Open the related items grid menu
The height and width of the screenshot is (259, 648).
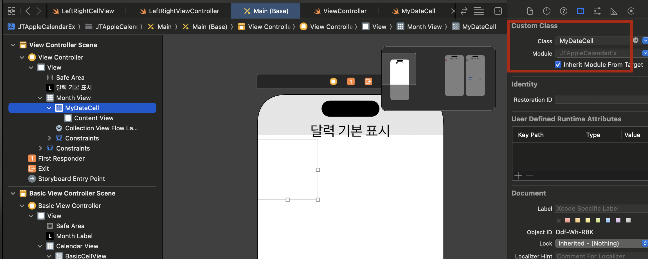pyautogui.click(x=12, y=11)
